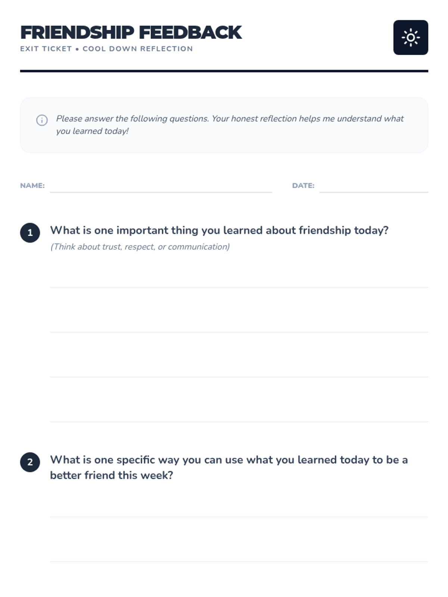
Task: Toggle the sun theme switch button
Action: tap(410, 37)
